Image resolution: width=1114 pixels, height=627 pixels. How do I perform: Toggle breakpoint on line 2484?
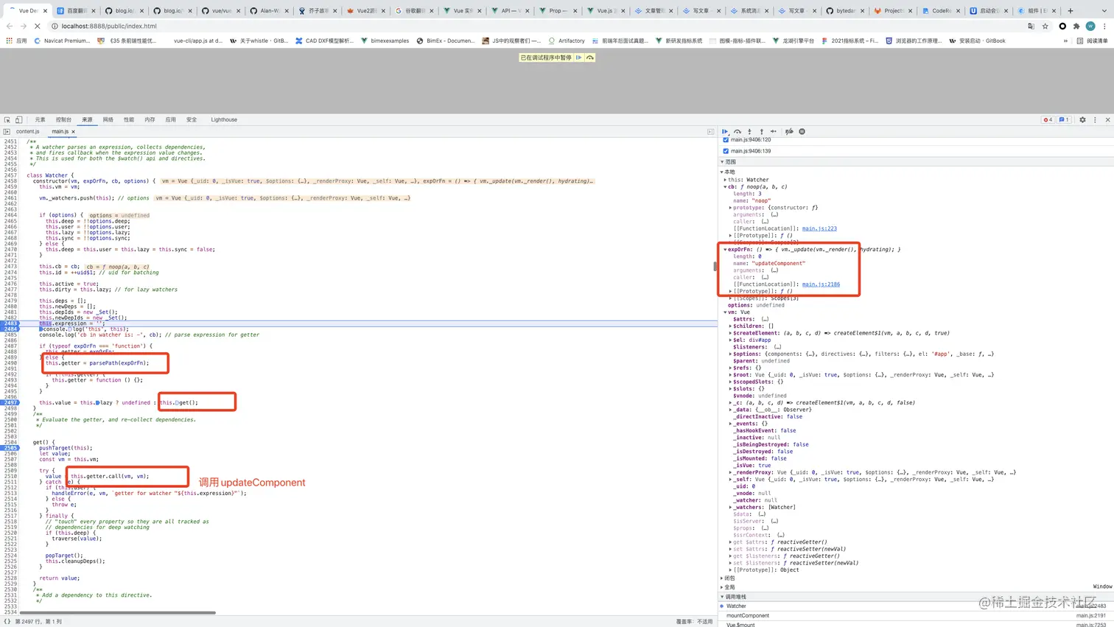pos(10,329)
